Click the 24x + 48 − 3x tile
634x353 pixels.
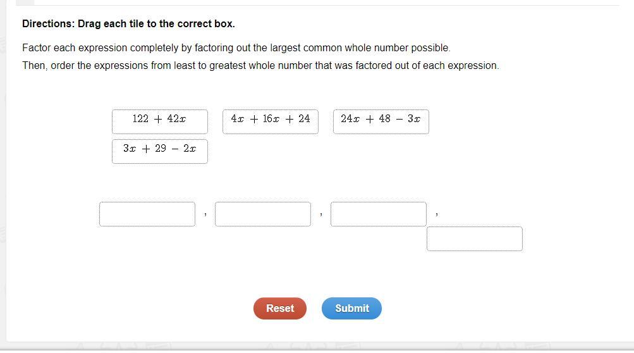(x=381, y=121)
